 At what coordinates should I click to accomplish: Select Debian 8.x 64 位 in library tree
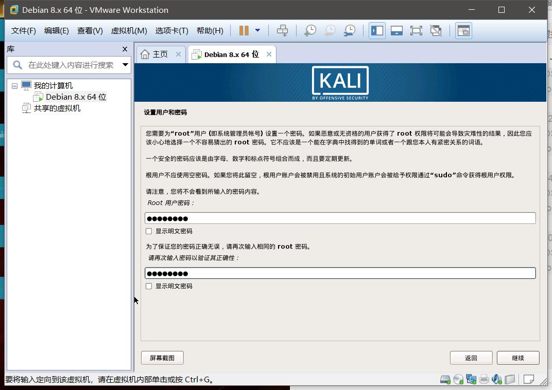(x=76, y=97)
